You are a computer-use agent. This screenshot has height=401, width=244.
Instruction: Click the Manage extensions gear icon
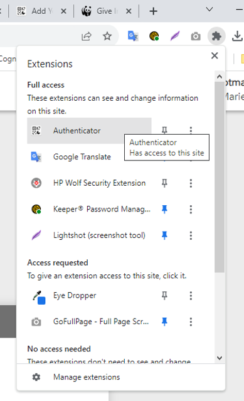click(36, 377)
